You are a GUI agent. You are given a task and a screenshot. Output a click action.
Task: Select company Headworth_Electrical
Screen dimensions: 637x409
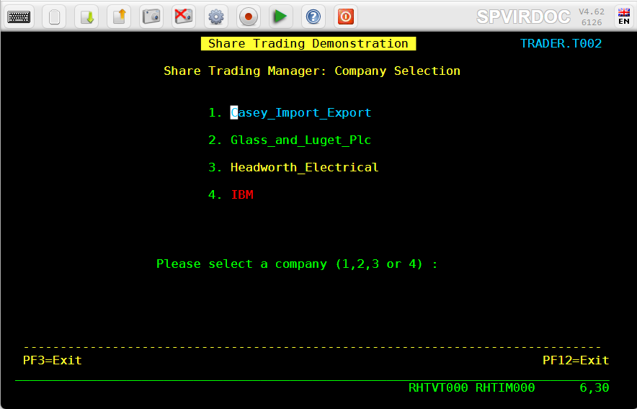pos(304,167)
